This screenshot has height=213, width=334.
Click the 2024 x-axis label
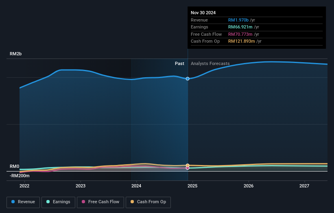pos(136,186)
